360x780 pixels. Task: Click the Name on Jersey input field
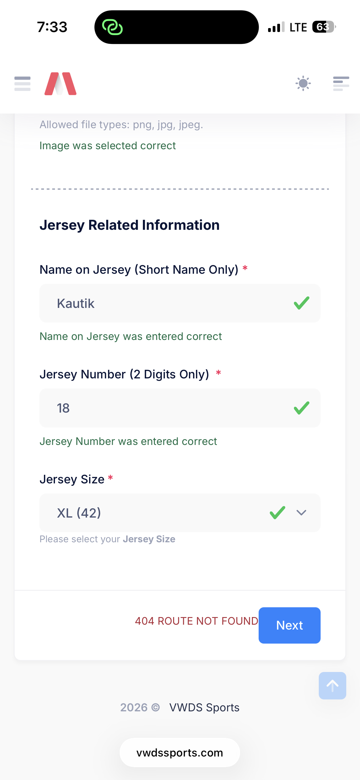pos(165,303)
